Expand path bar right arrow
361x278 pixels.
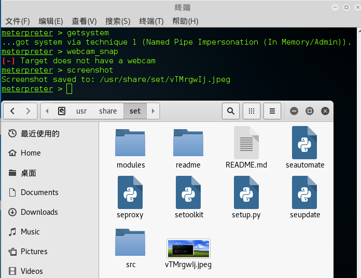point(153,111)
